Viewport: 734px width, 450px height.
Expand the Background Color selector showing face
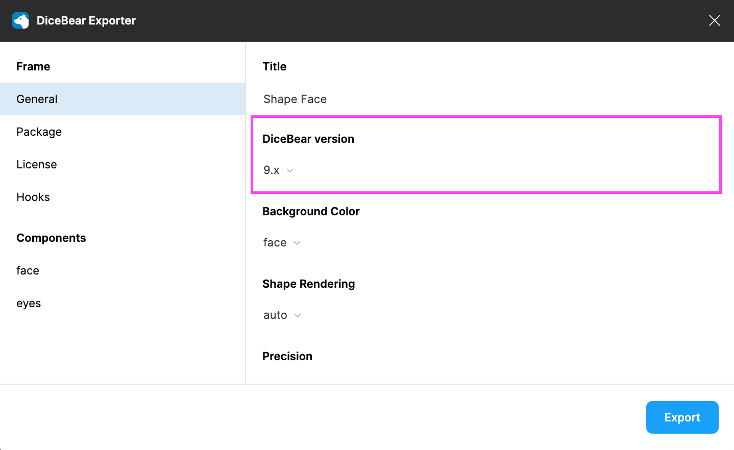(x=281, y=242)
